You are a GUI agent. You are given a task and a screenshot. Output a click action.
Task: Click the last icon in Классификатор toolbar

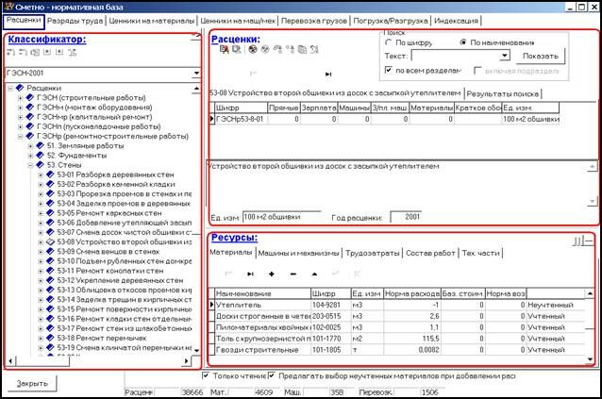pyautogui.click(x=71, y=53)
